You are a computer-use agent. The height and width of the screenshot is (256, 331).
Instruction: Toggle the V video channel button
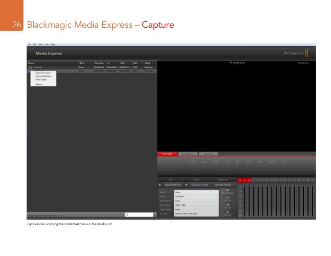(x=240, y=180)
